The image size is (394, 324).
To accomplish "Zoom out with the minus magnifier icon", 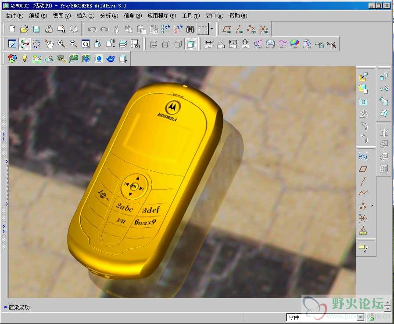I will (x=73, y=44).
